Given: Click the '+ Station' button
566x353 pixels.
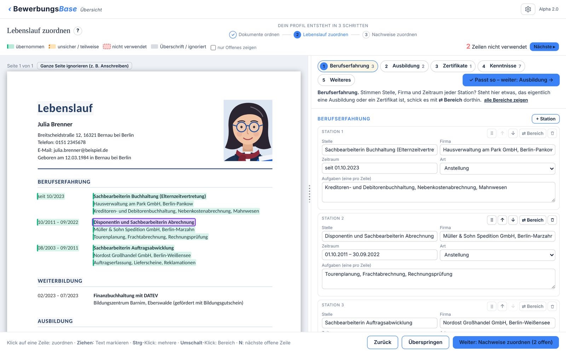Looking at the screenshot, I should point(545,119).
